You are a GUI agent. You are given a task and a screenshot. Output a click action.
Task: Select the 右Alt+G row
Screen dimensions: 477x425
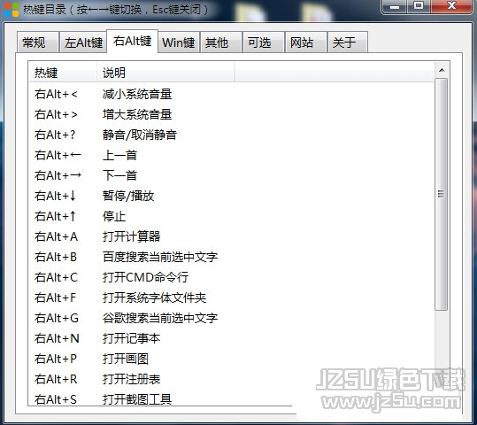pyautogui.click(x=231, y=318)
